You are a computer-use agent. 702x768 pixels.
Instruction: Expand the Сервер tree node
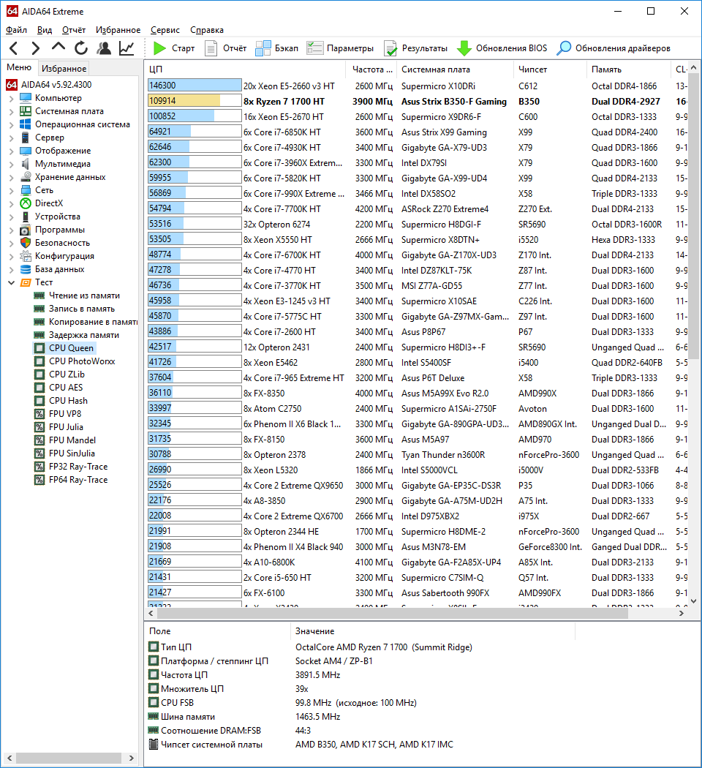[11, 138]
